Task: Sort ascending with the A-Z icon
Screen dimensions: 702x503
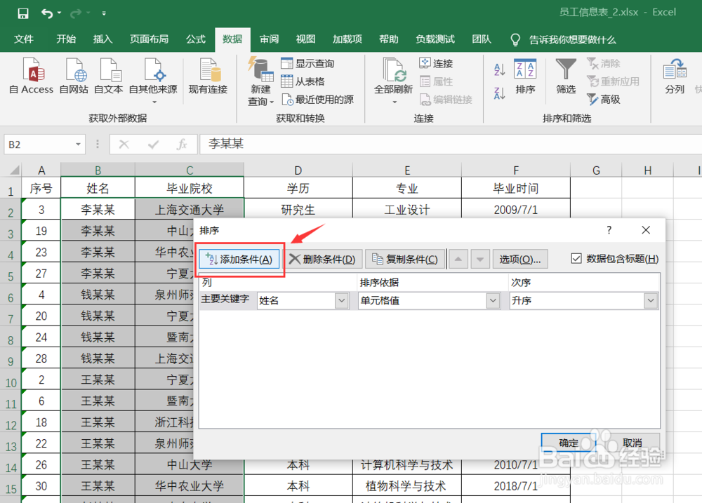Action: tap(499, 69)
